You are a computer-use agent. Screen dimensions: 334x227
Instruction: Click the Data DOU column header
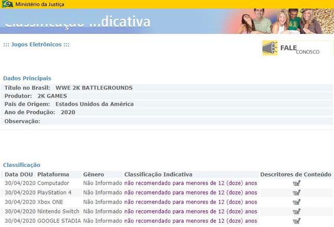pyautogui.click(x=19, y=174)
